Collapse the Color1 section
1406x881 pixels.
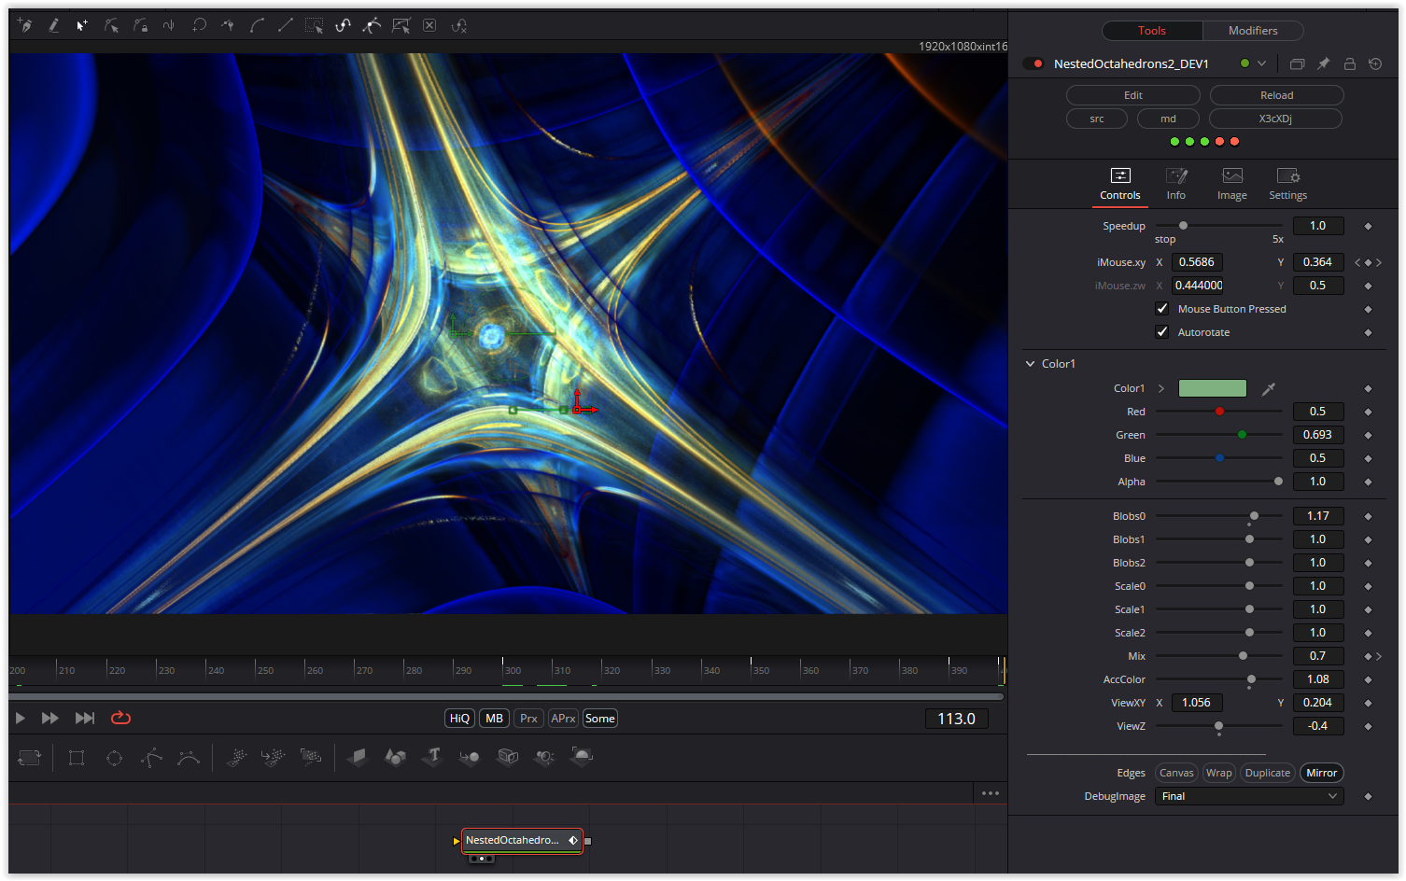pos(1031,364)
